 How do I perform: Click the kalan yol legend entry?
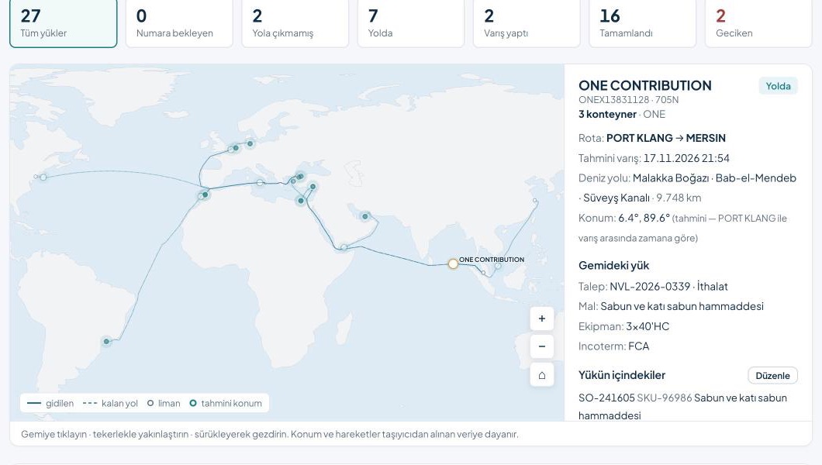pyautogui.click(x=110, y=403)
